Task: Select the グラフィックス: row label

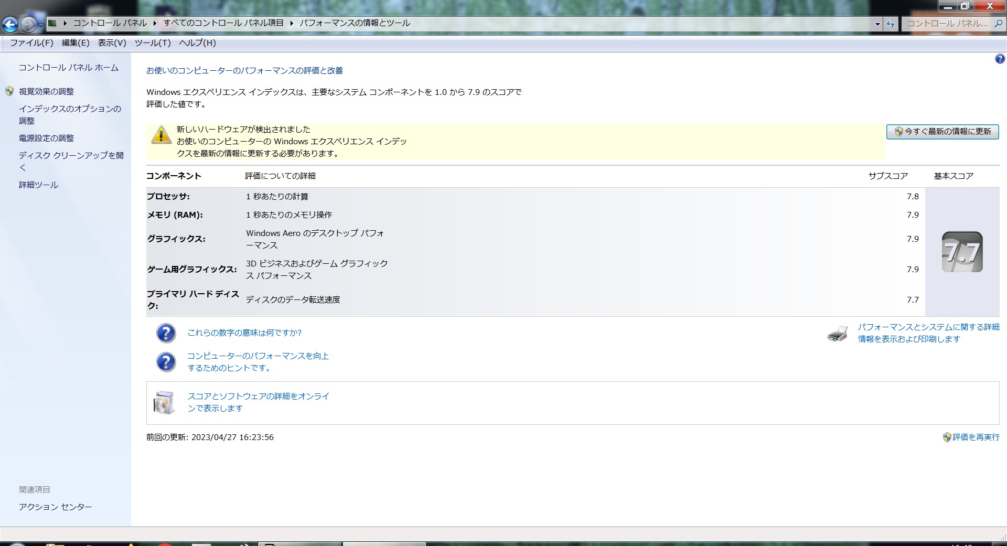Action: pyautogui.click(x=176, y=239)
